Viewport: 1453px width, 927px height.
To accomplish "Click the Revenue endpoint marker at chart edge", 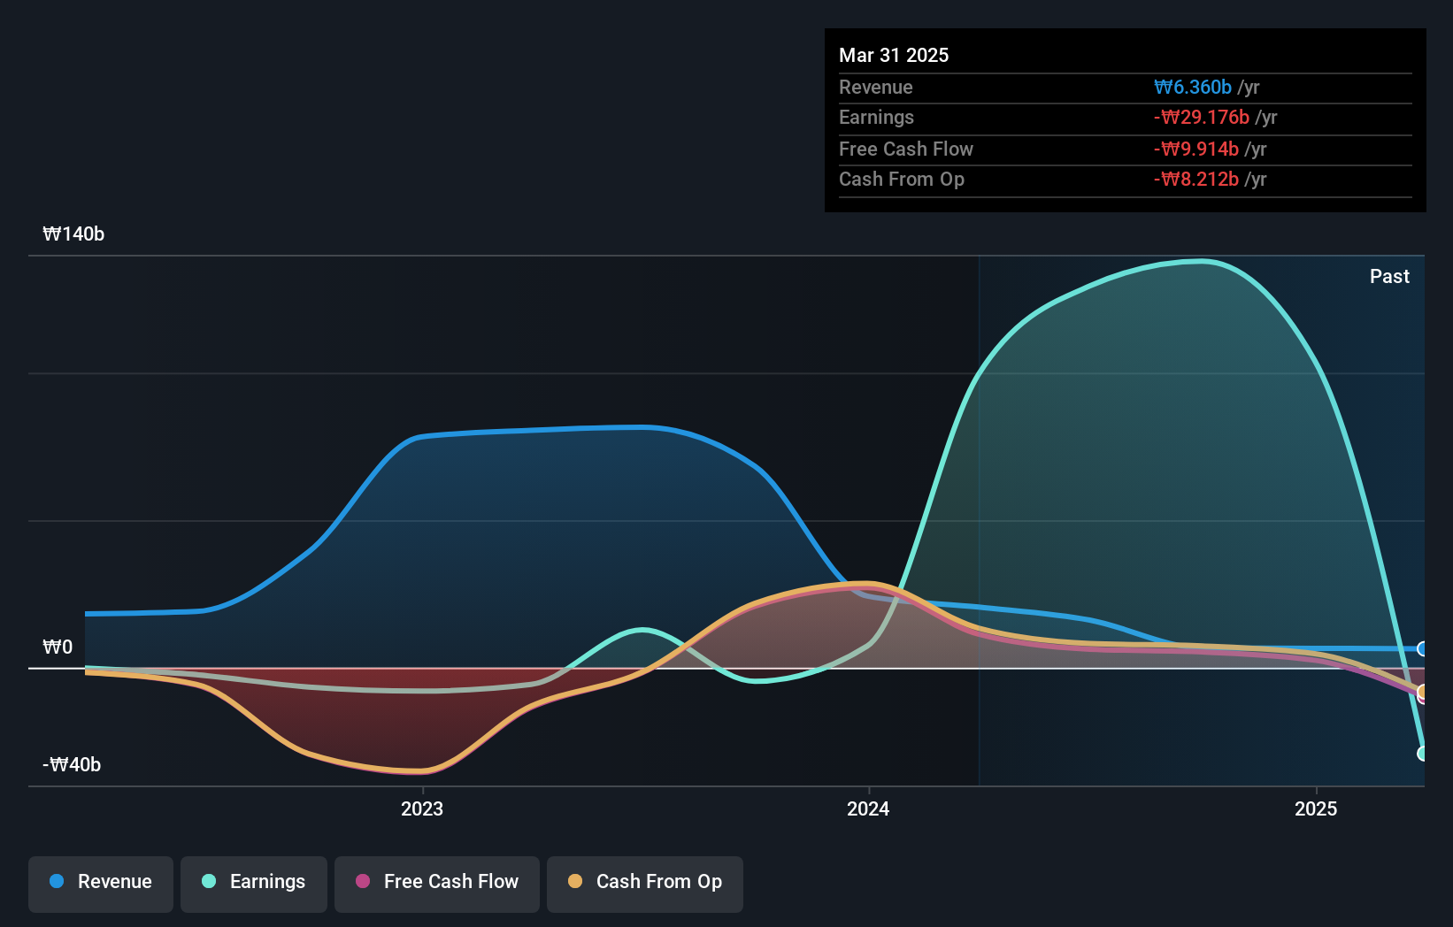I will pos(1423,648).
